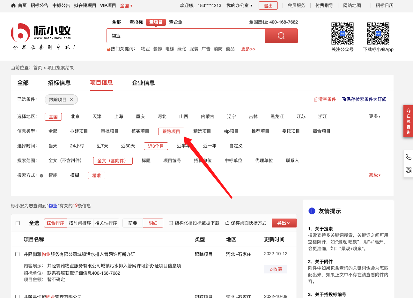Screen dimensions: 413x298
Task: Open the QR code icon on right sidebar
Action: pos(408,170)
